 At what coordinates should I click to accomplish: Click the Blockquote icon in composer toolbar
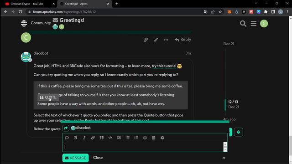101,138
